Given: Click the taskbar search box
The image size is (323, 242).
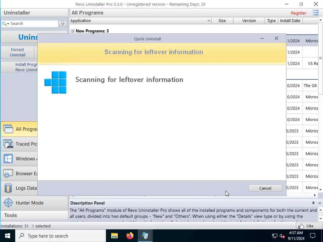Looking at the screenshot, I should 60,236.
